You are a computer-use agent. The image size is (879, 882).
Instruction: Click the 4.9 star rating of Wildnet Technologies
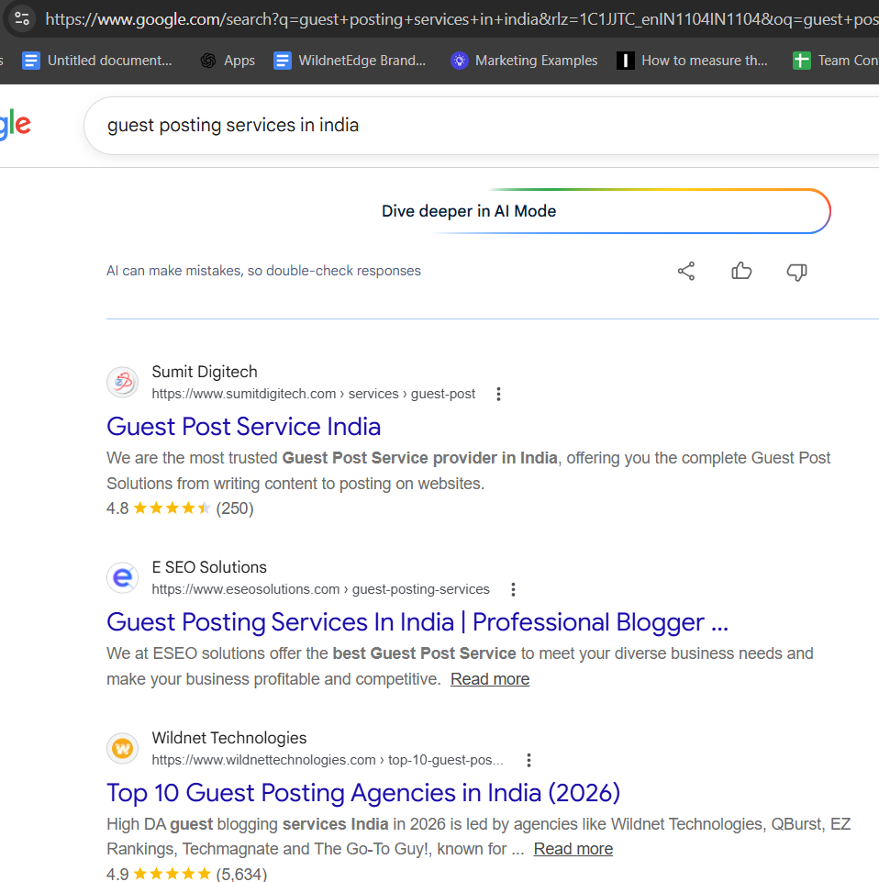point(186,874)
